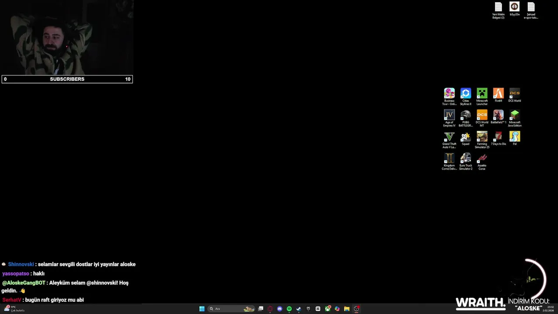
Task: Open File Explorer from the taskbar
Action: coord(347,309)
